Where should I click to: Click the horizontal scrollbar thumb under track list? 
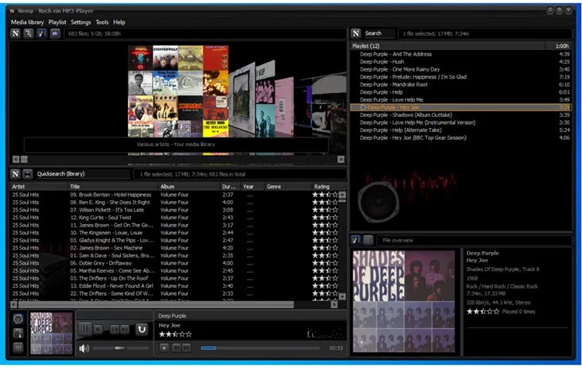click(x=156, y=304)
